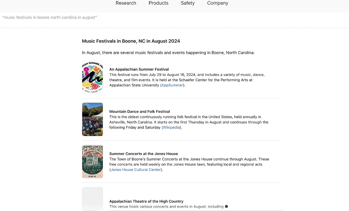The image size is (349, 211).
Task: Go to the Company navigation item
Action: point(218,3)
